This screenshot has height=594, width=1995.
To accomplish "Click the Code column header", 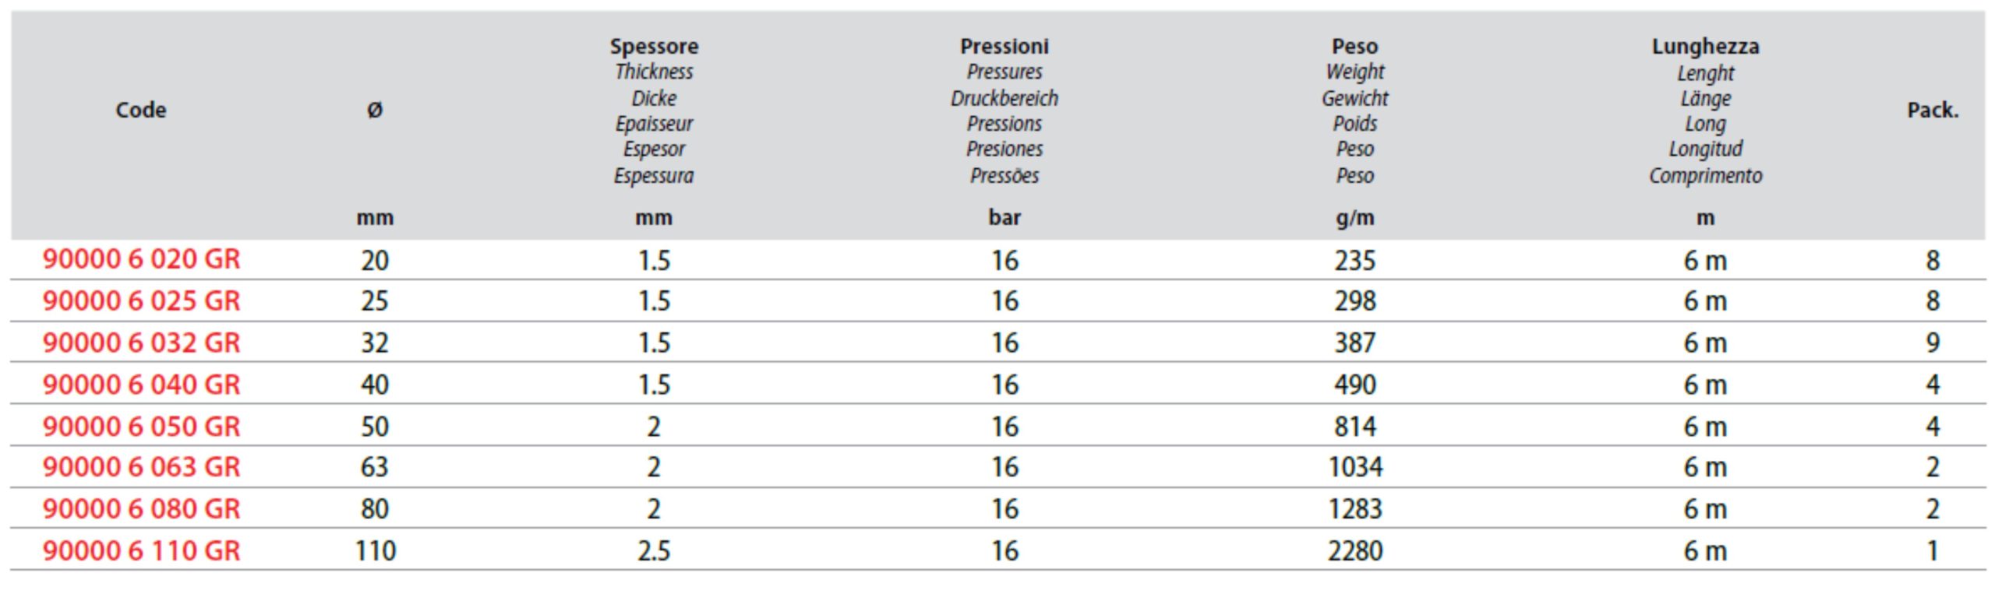I will click(141, 110).
